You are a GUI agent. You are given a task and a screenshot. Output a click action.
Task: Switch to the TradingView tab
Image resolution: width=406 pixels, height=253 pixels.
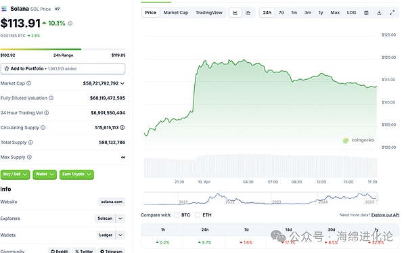(209, 13)
